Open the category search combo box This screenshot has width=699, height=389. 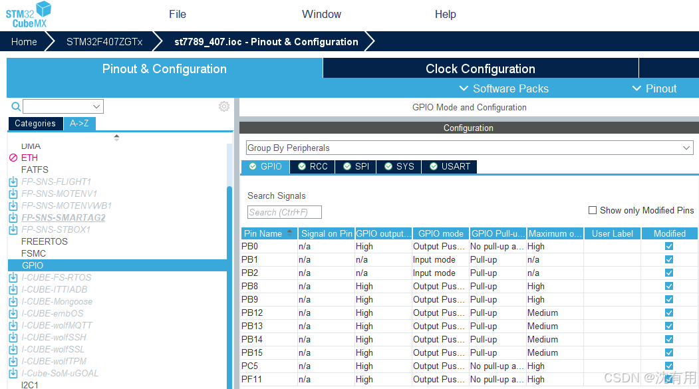point(63,106)
